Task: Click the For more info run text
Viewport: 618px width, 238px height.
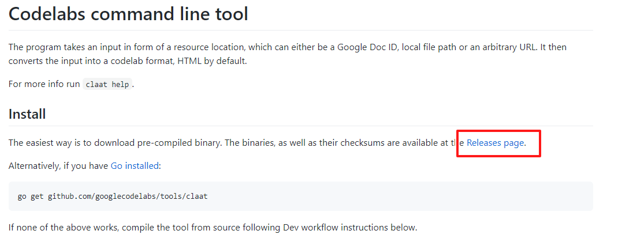Action: 44,85
